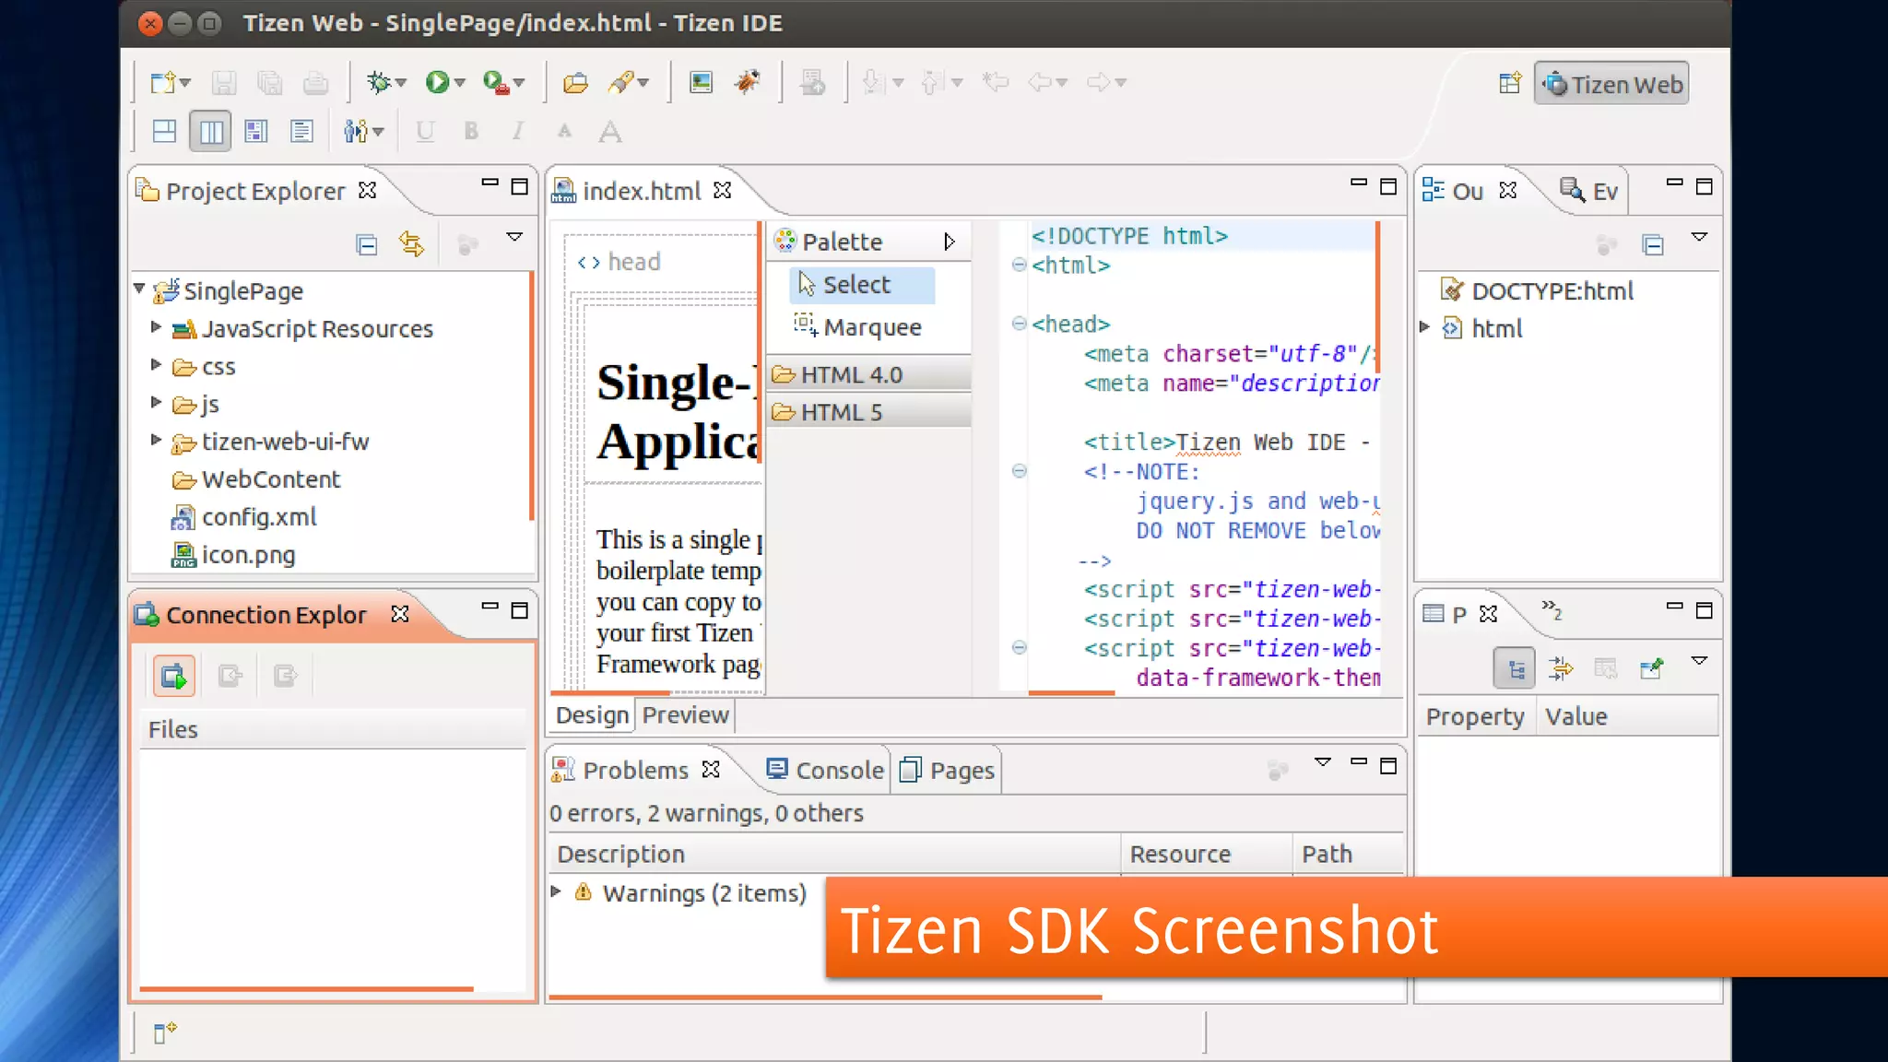Click the Debug bug icon in the toolbar
Screen dimensions: 1888x1062
[x=379, y=82]
